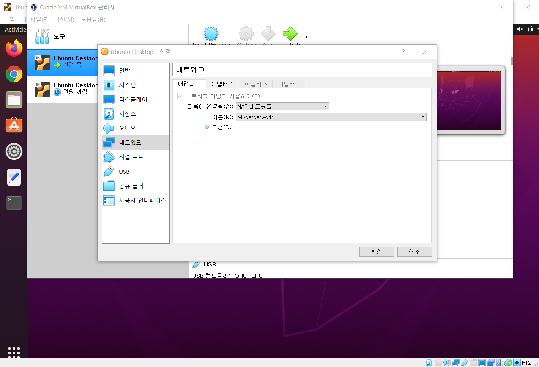Screen dimensions: 539x367
Task: Click the VirtualBox Manager details pane scrollbar
Action: pos(512,61)
